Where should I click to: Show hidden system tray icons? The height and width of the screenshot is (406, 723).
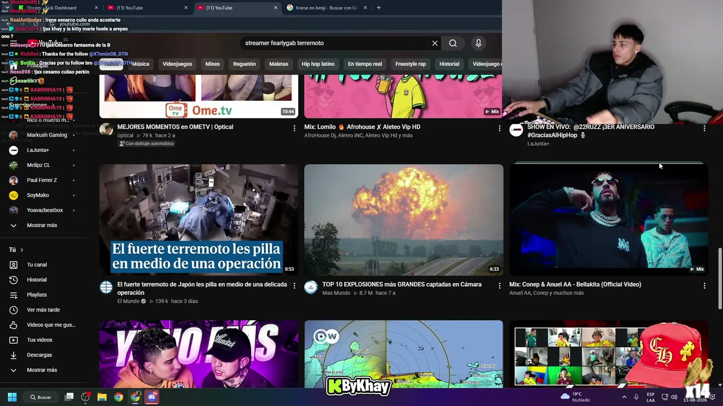click(624, 397)
